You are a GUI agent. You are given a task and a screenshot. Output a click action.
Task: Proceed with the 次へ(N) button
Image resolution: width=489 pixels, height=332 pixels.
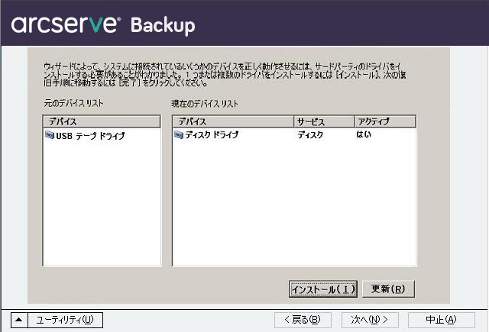tap(370, 320)
